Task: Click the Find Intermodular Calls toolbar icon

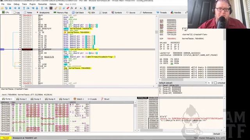Action: pyautogui.click(x=85, y=8)
